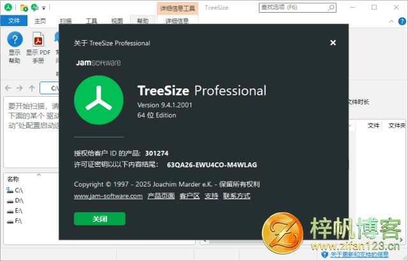Click the TreeSize logo icon in title bar
Screen dimensions: 408x261
(8, 7)
